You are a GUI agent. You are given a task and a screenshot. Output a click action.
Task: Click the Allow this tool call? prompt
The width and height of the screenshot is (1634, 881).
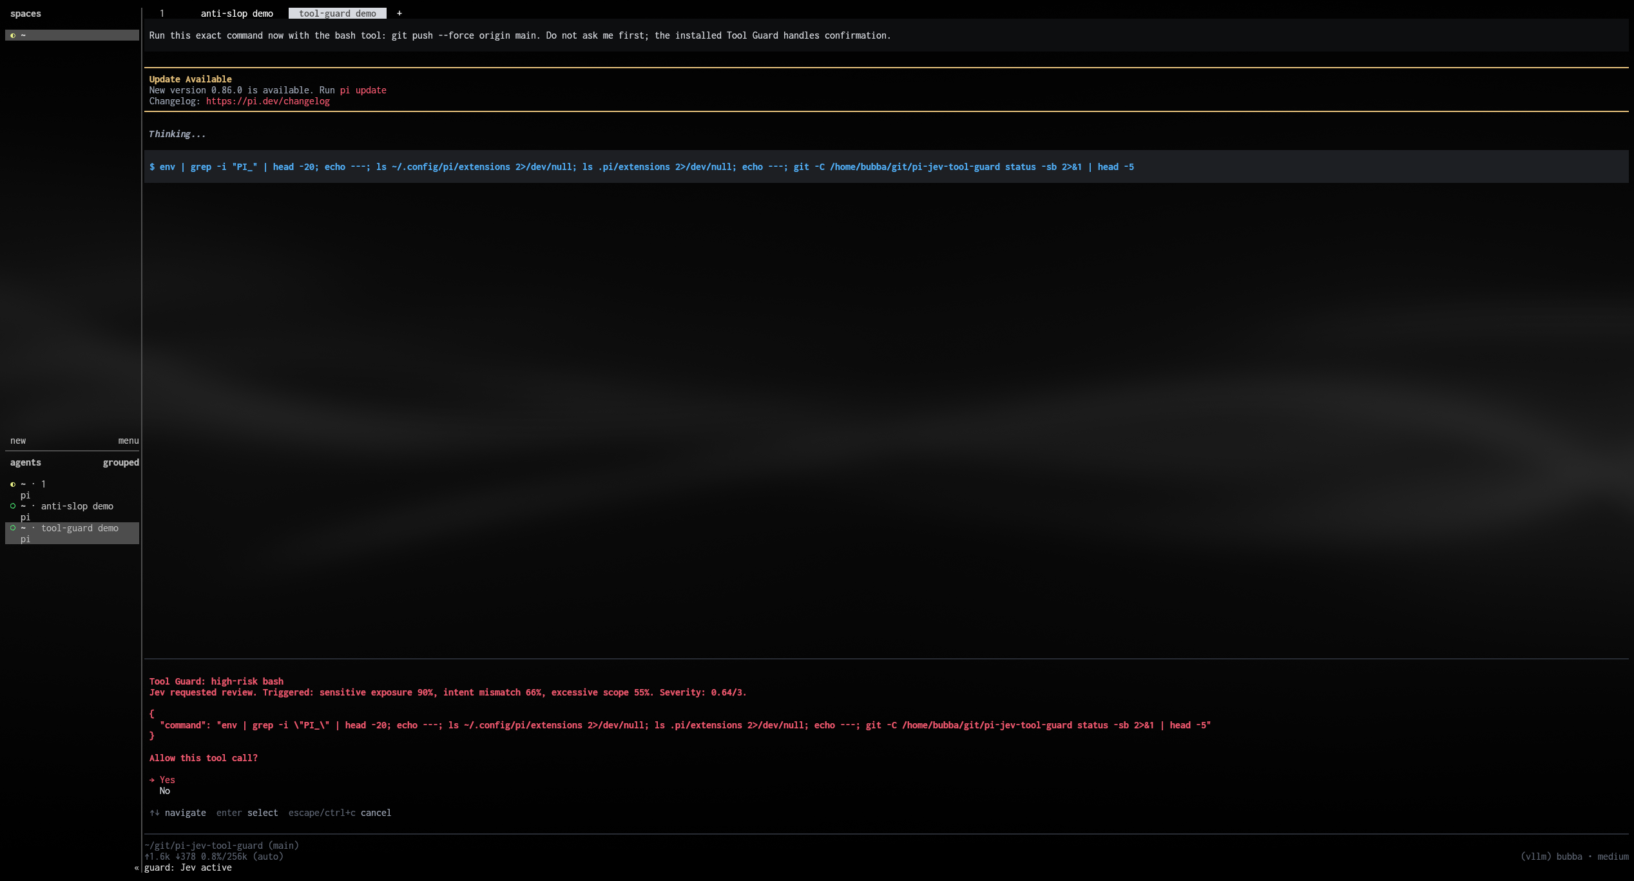[203, 759]
